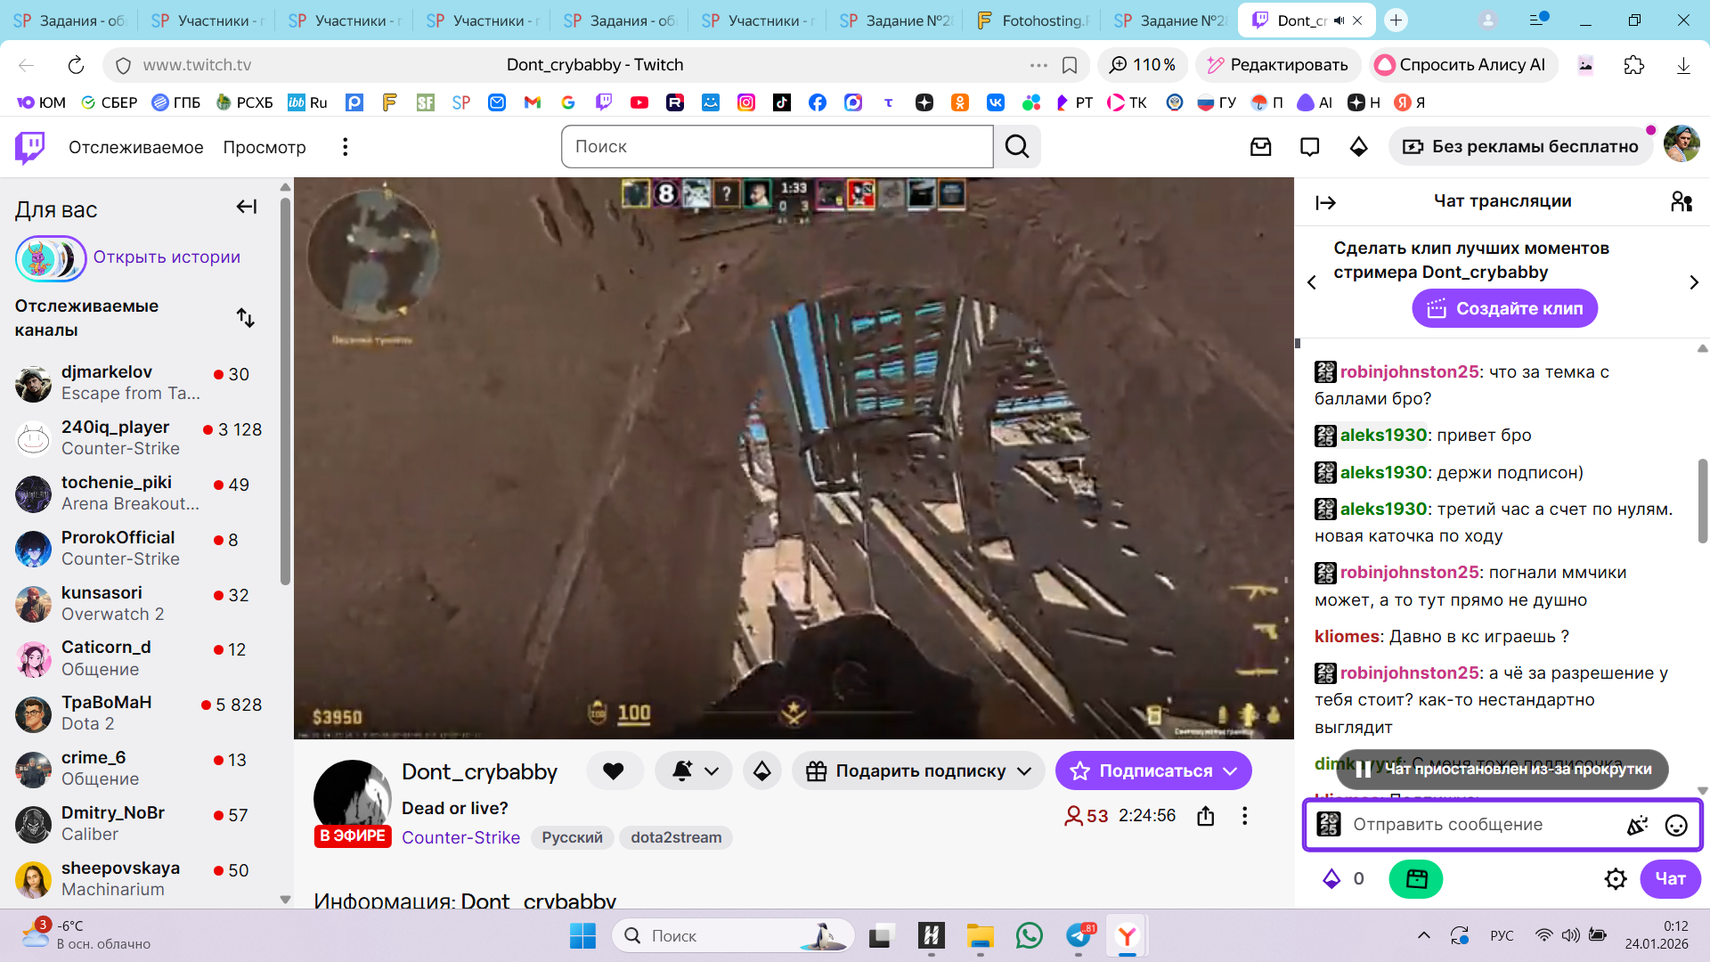Click the Twitch home logo icon

click(x=30, y=147)
